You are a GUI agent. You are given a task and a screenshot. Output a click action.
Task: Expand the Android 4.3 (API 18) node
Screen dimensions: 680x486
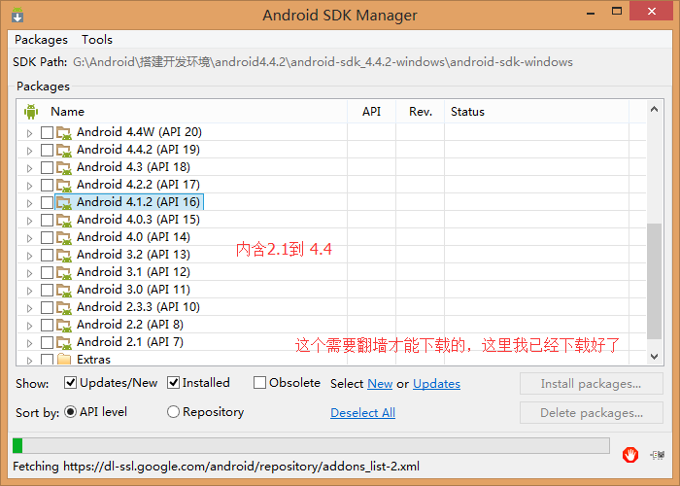[x=29, y=168]
